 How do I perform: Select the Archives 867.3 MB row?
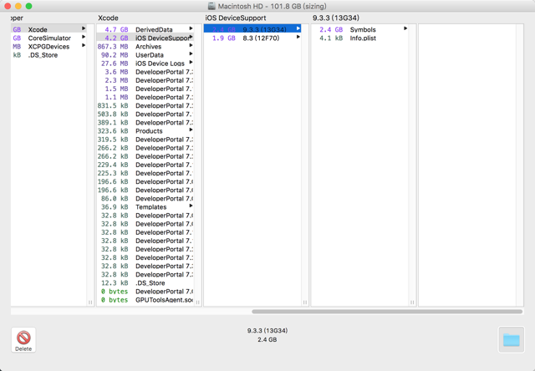145,47
